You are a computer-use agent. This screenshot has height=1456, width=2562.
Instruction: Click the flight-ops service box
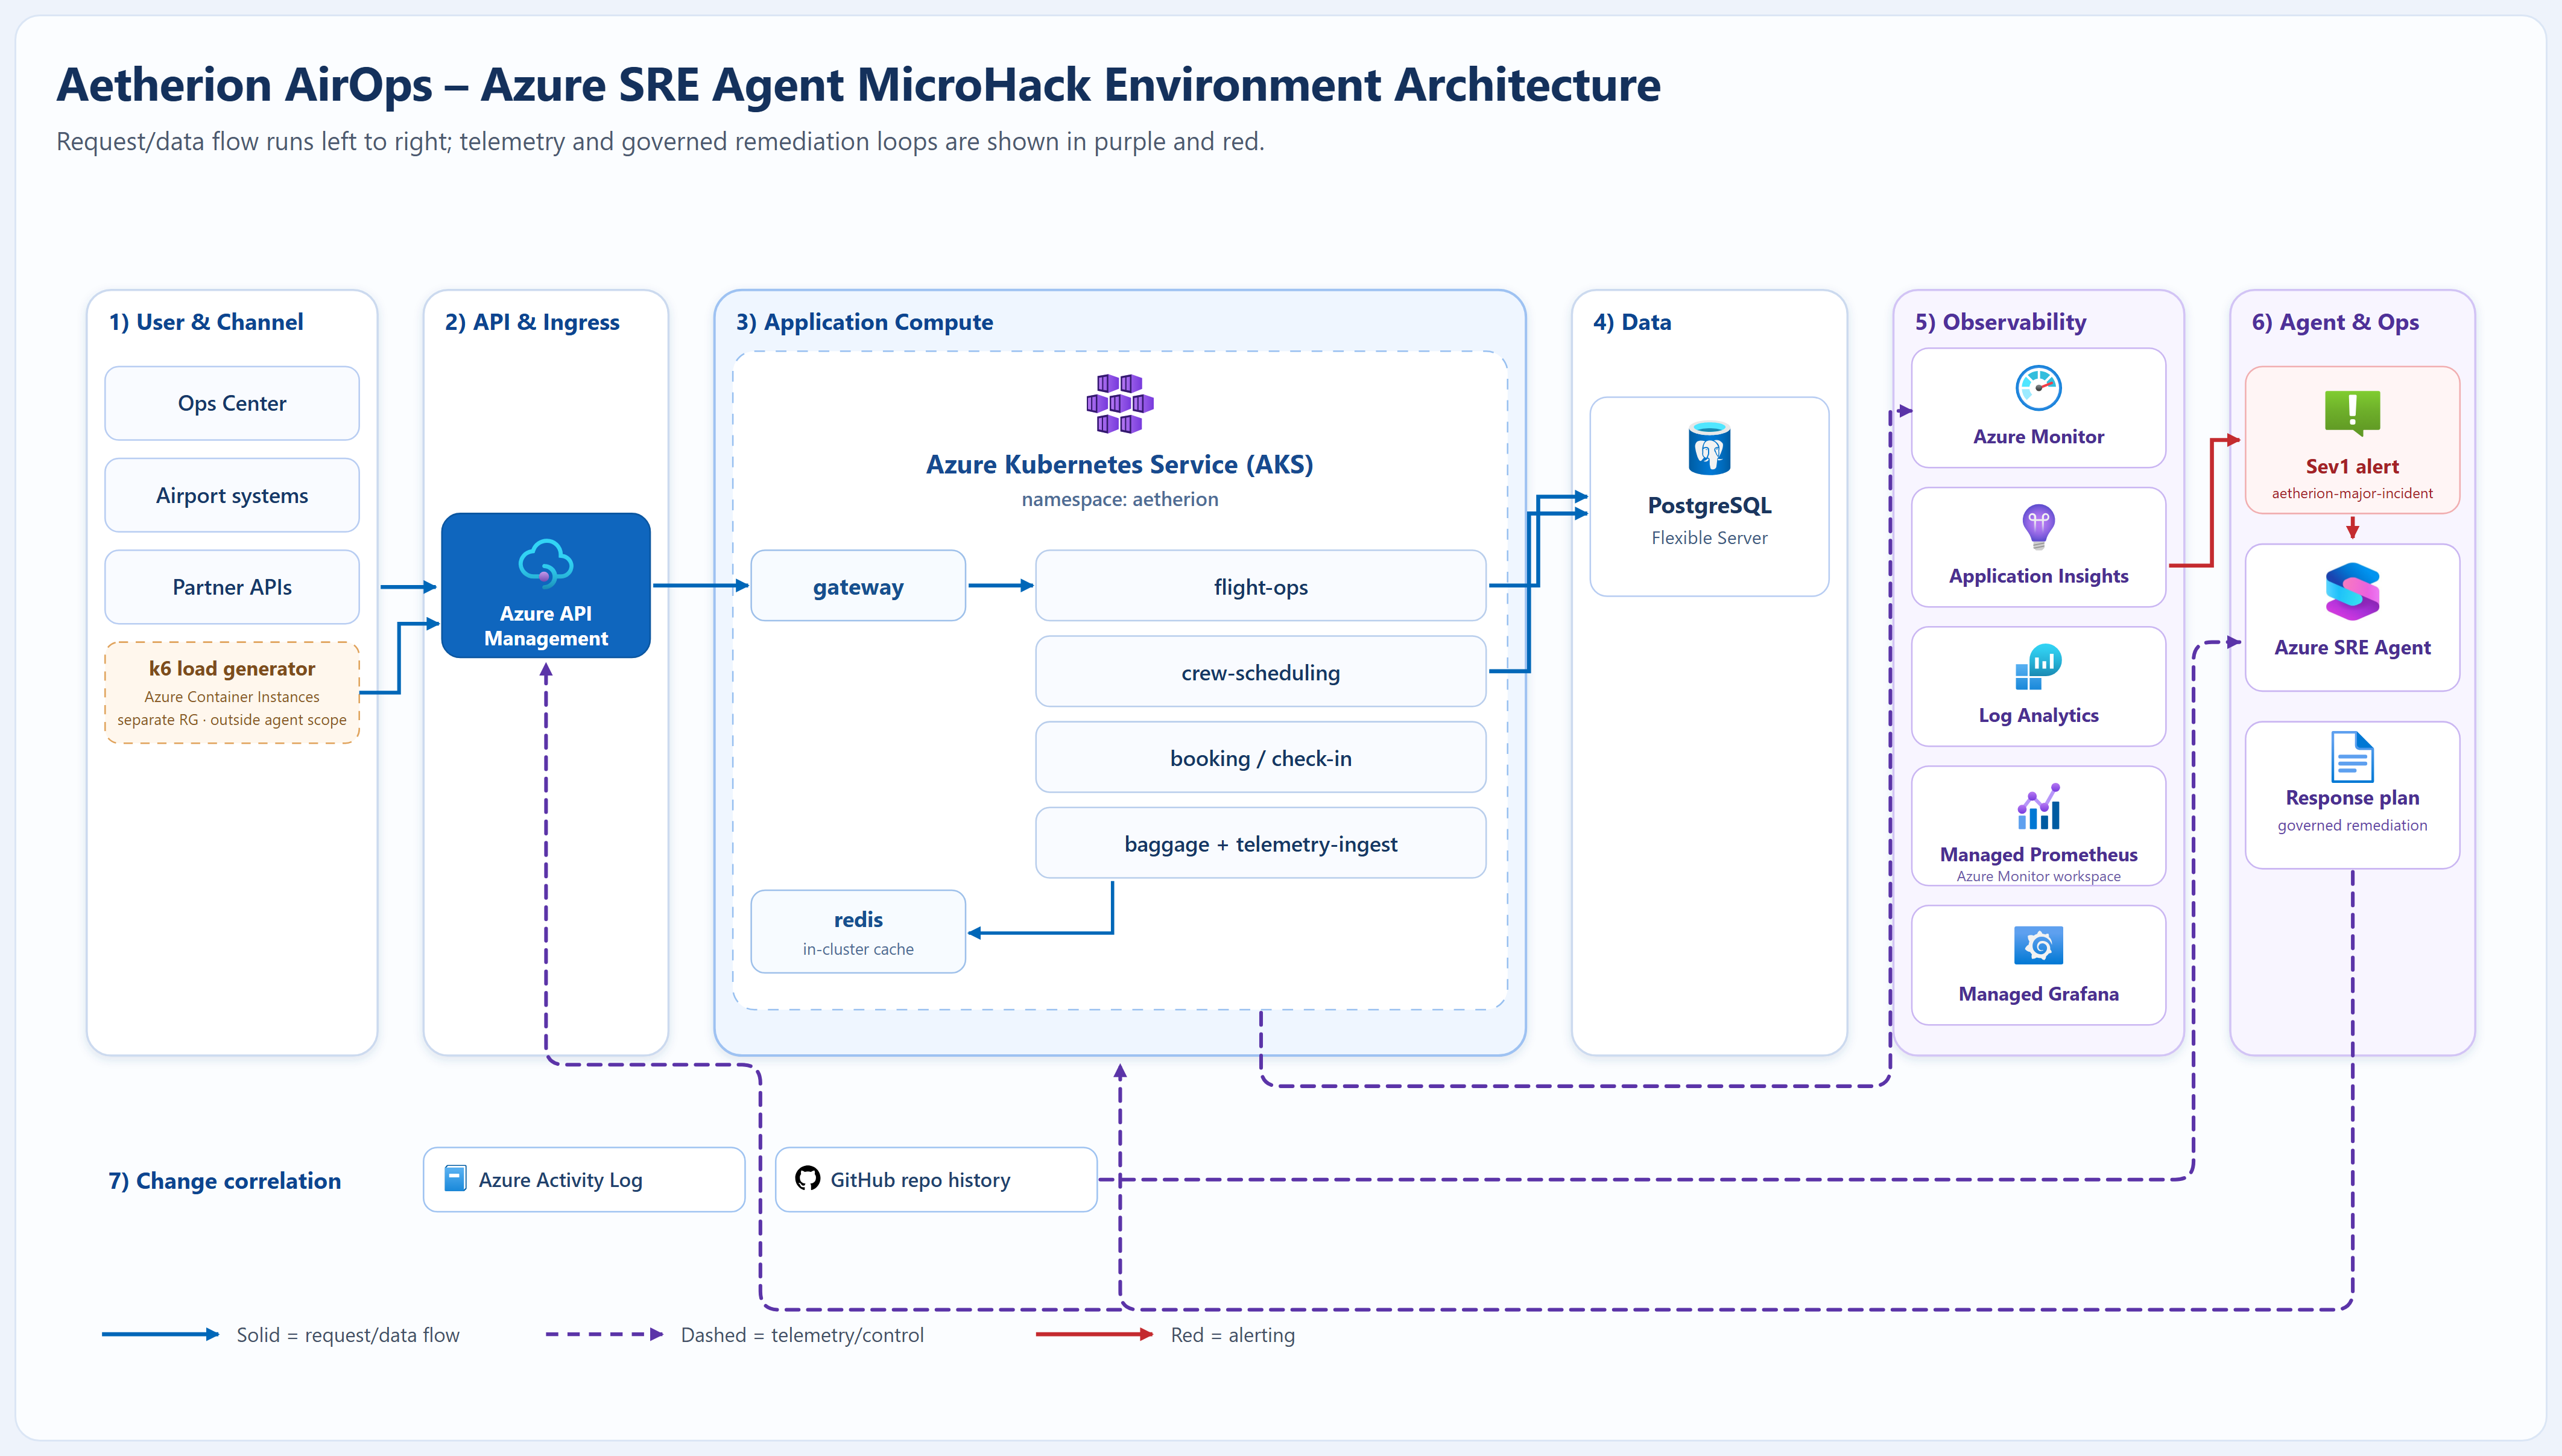(x=1260, y=586)
